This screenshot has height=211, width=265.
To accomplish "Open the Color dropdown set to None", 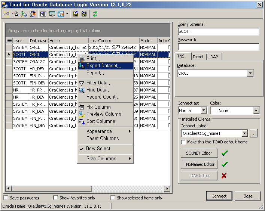I will click(x=256, y=111).
